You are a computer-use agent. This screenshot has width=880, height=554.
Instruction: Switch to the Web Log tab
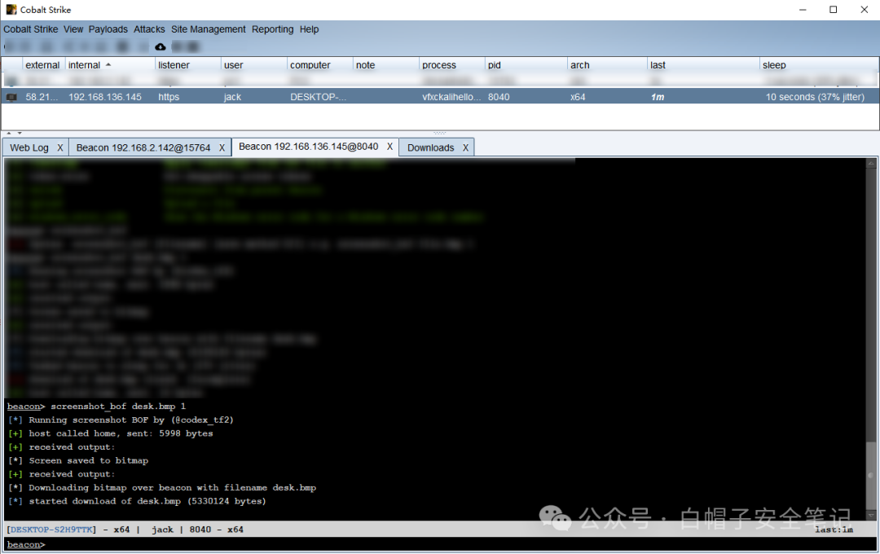[x=29, y=147]
